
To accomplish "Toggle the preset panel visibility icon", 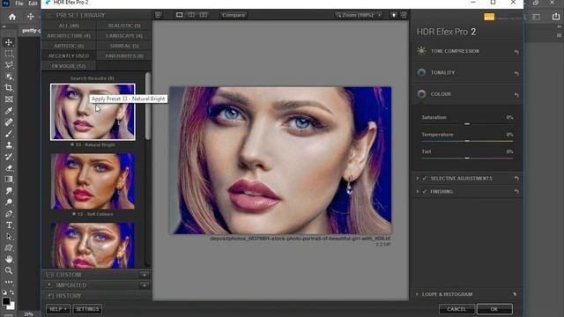I will pos(159,15).
